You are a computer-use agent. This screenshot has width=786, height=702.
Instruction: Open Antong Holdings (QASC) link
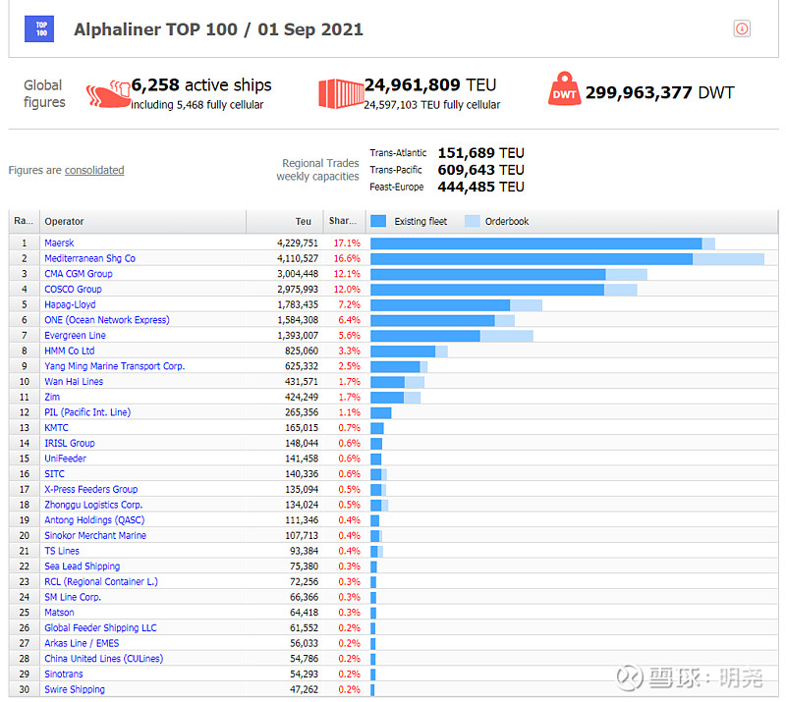click(x=94, y=520)
